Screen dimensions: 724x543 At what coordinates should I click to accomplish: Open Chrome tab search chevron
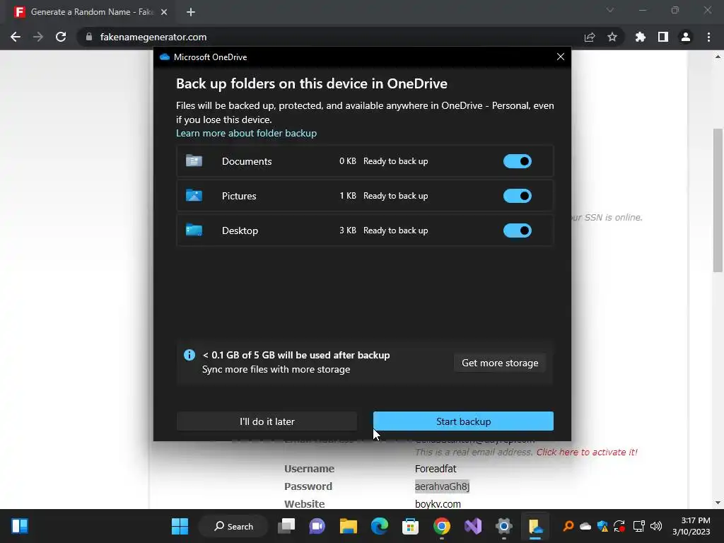tap(610, 10)
